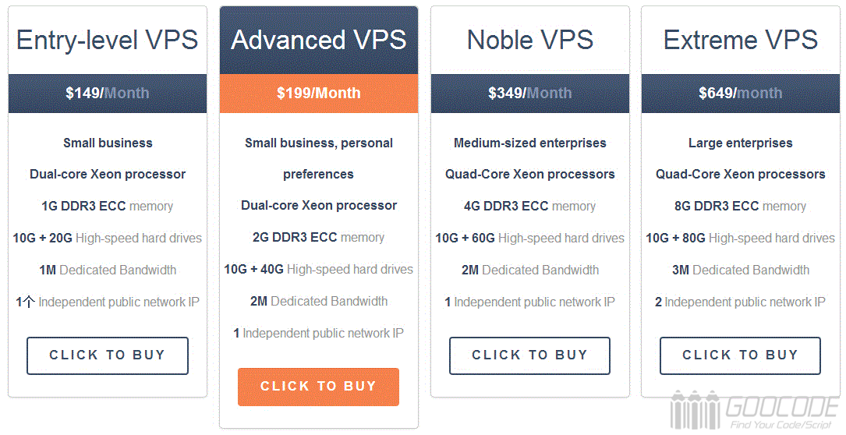This screenshot has height=435, width=846.
Task: Click 2 Independent public network IP text
Action: point(740,302)
